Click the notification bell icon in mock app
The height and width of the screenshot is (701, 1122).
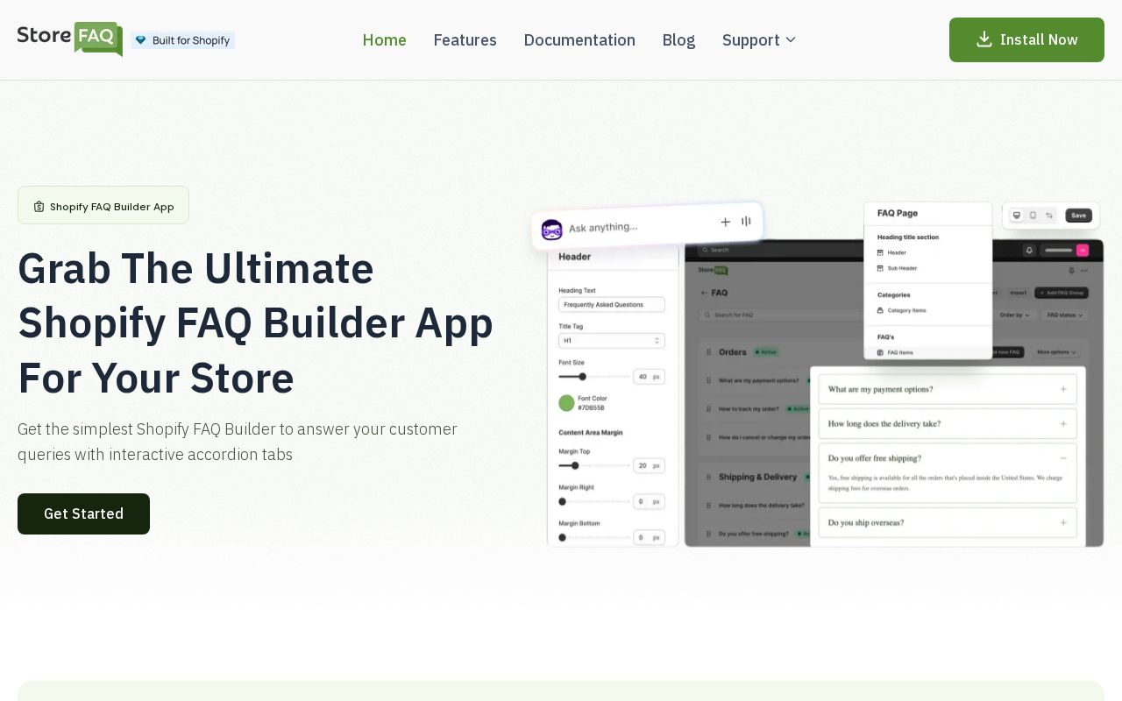1029,250
